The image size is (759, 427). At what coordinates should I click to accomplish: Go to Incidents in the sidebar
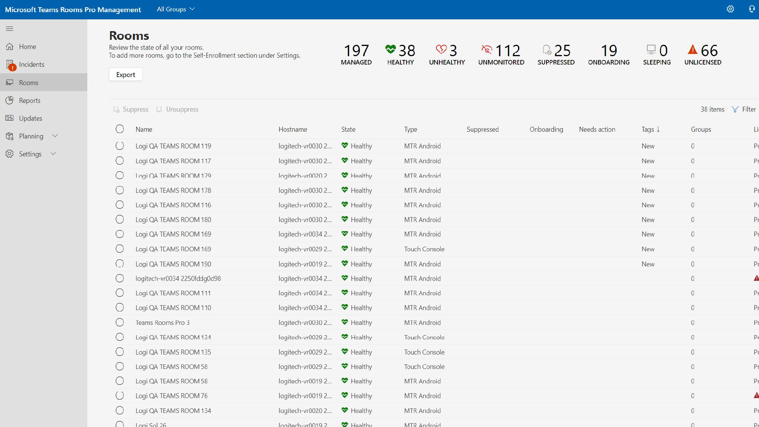(31, 65)
